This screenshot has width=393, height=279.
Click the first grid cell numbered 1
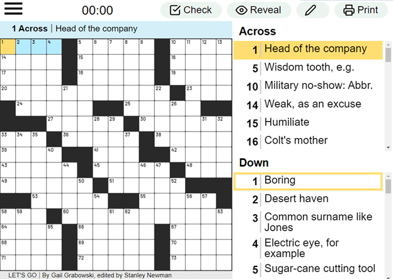(8, 46)
